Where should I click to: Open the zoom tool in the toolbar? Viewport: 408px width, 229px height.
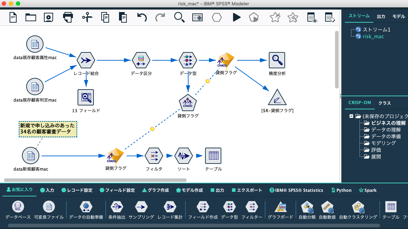[179, 17]
